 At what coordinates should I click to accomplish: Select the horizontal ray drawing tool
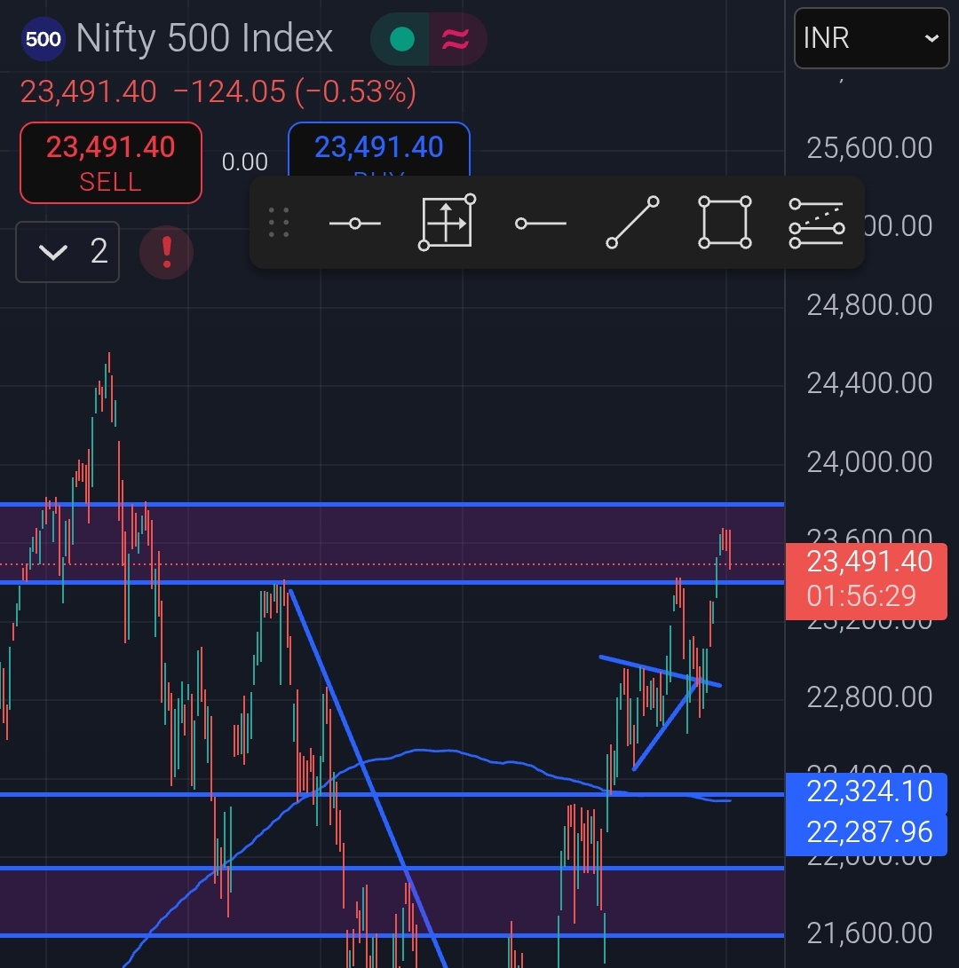pos(540,223)
